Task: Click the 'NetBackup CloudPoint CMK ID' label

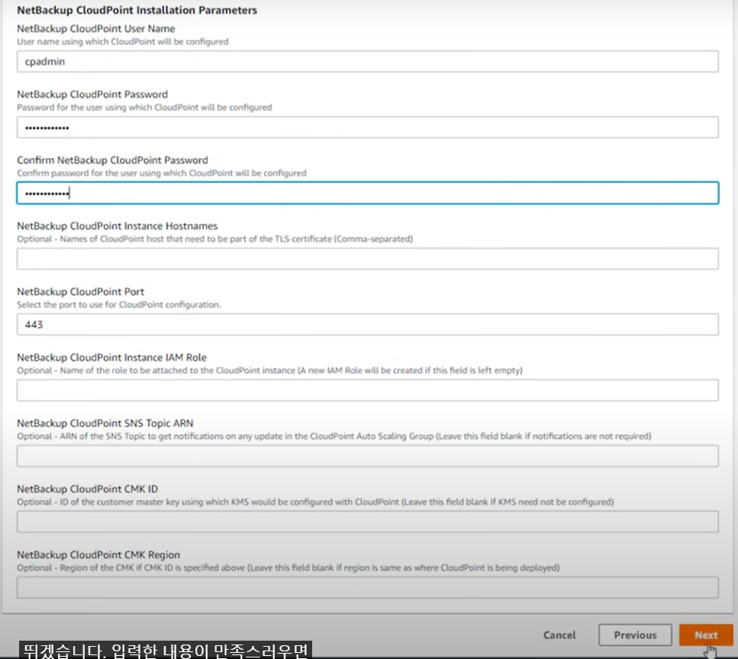Action: click(x=88, y=489)
